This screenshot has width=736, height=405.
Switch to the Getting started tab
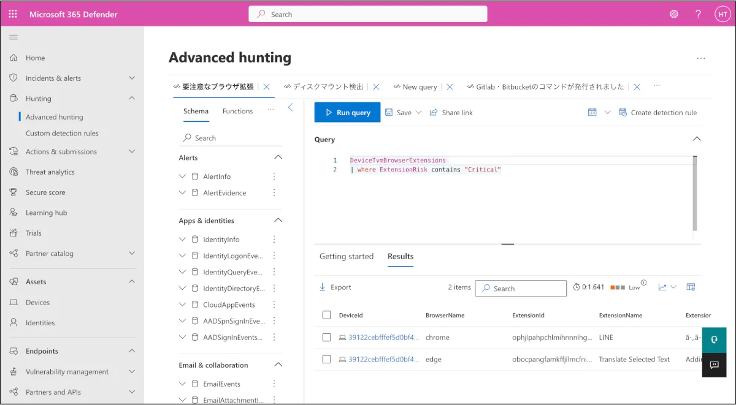[346, 256]
